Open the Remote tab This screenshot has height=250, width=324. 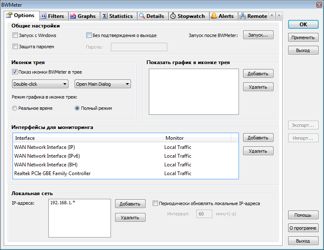pos(254,16)
